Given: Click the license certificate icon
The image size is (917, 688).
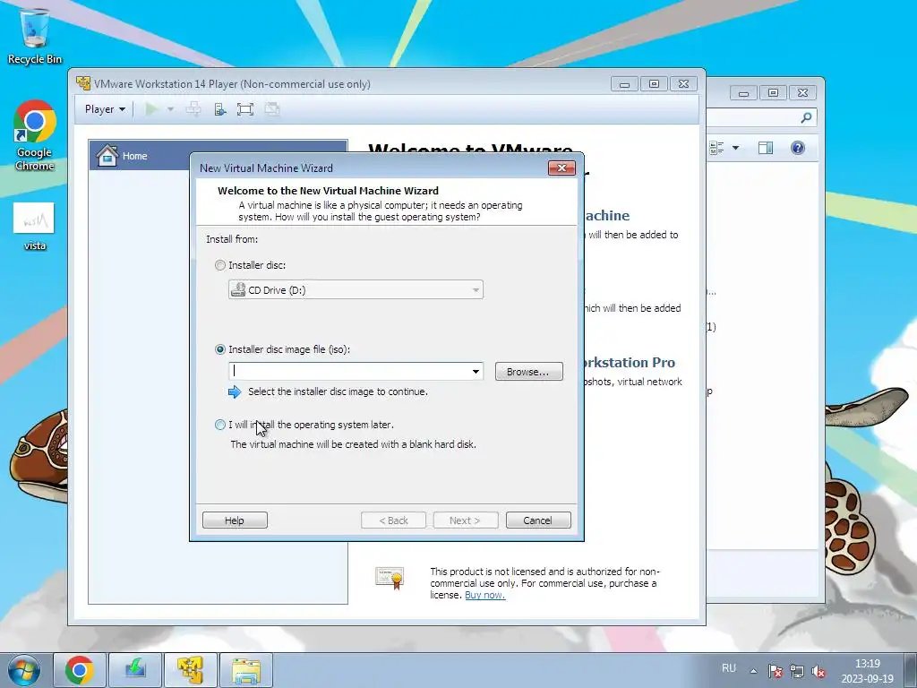Looking at the screenshot, I should pos(390,578).
